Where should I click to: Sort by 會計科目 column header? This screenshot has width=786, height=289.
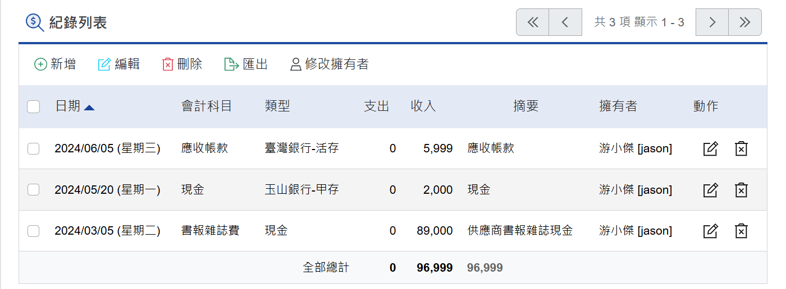coord(207,106)
